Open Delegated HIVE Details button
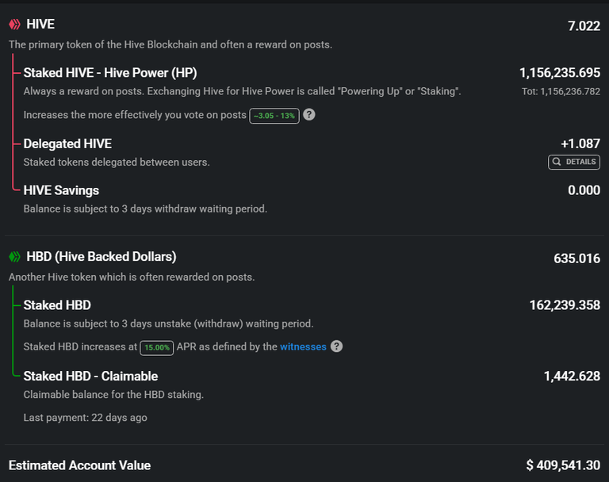Screen dimensions: 609x482 574,162
